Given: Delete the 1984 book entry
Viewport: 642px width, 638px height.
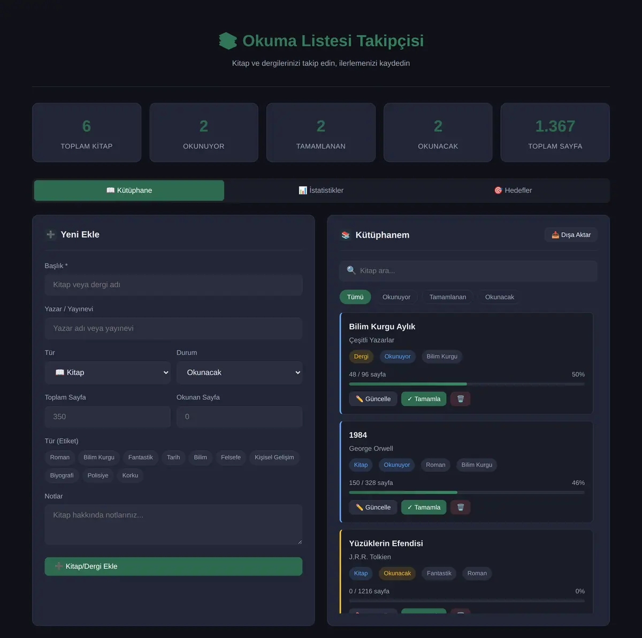Looking at the screenshot, I should 460,507.
